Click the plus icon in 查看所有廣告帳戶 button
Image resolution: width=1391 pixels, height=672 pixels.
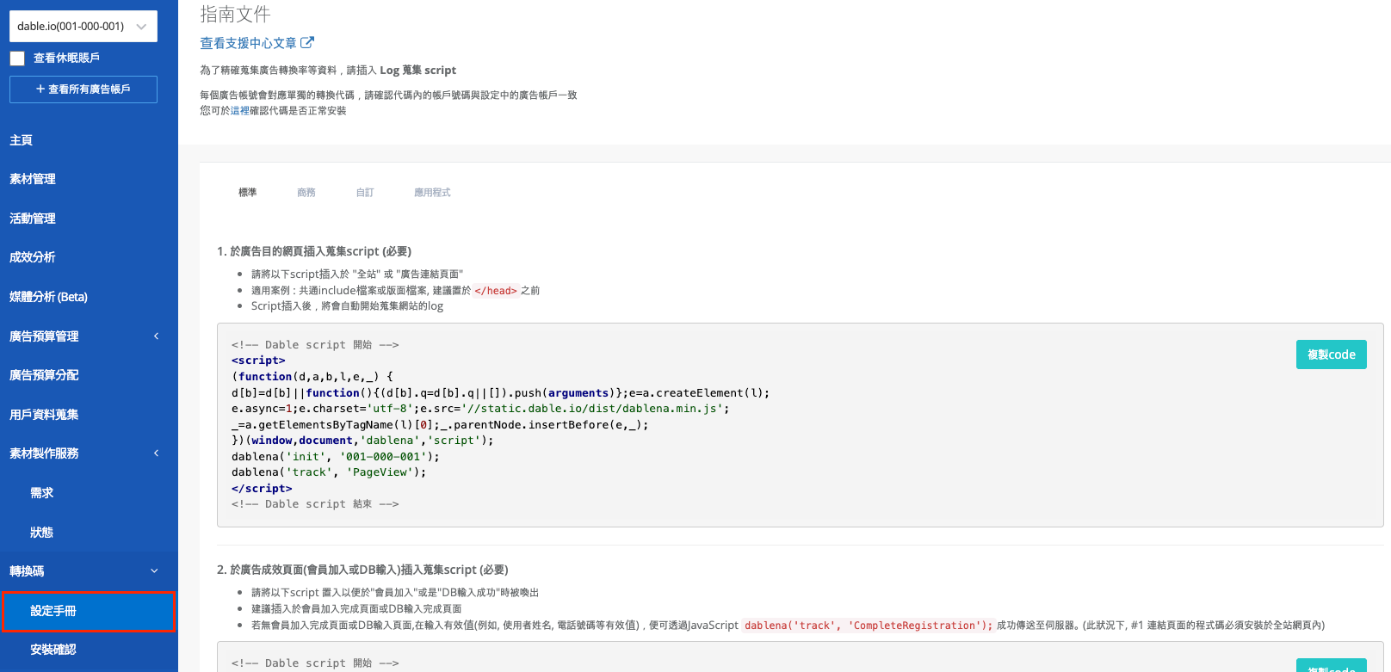pos(40,89)
